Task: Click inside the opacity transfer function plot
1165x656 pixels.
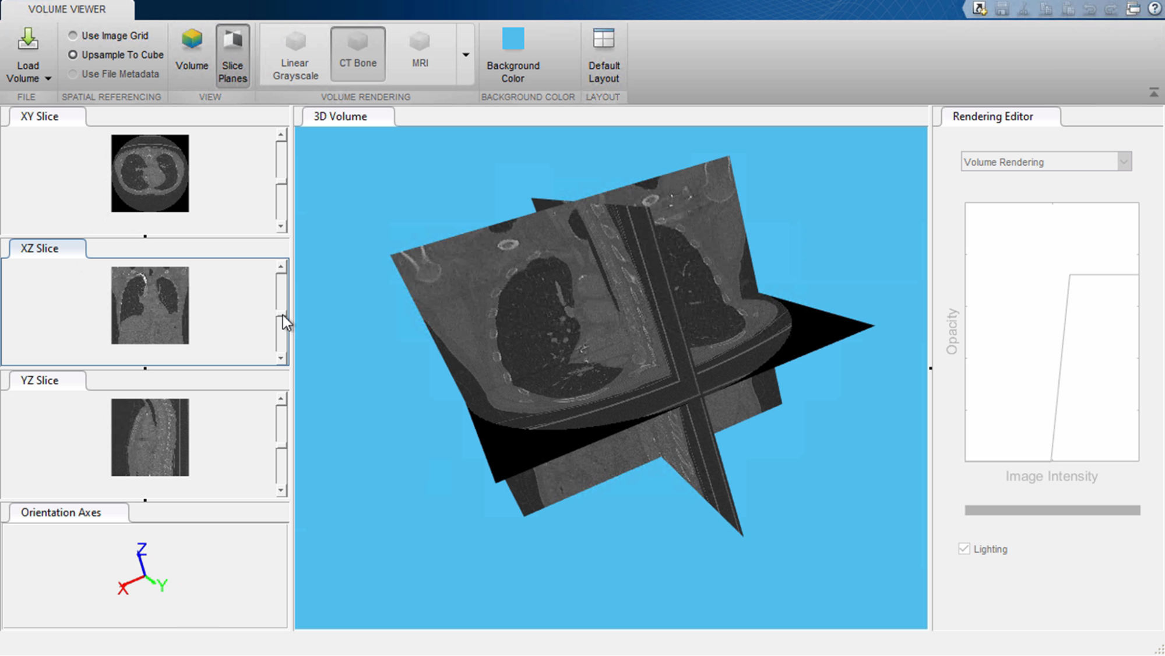Action: pyautogui.click(x=1052, y=332)
